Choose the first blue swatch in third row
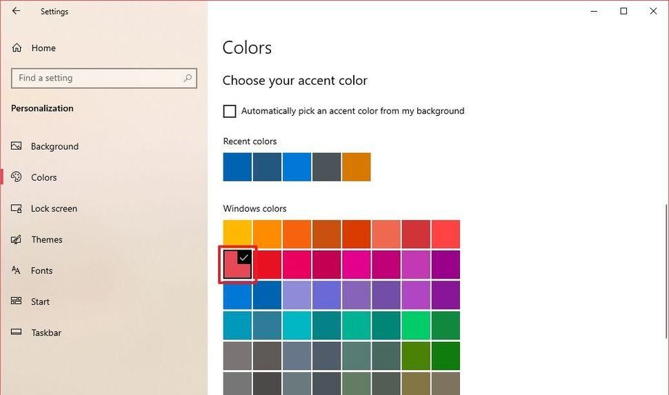 237,295
